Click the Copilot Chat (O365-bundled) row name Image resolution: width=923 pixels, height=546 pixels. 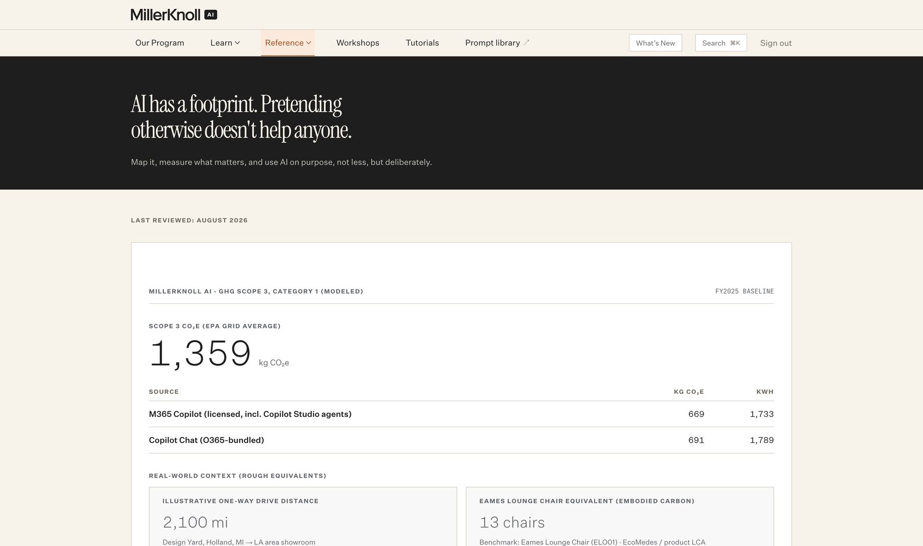point(206,440)
